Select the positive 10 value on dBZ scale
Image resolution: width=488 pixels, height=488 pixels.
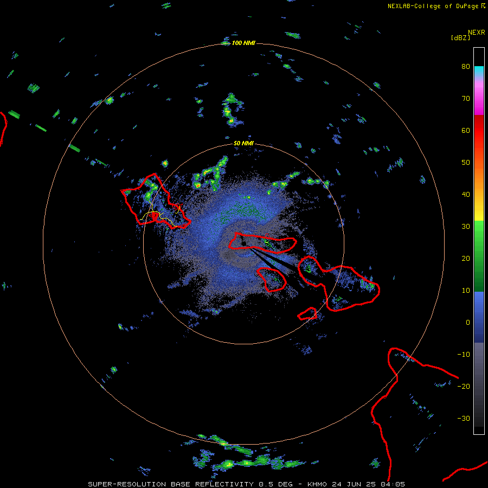466,291
